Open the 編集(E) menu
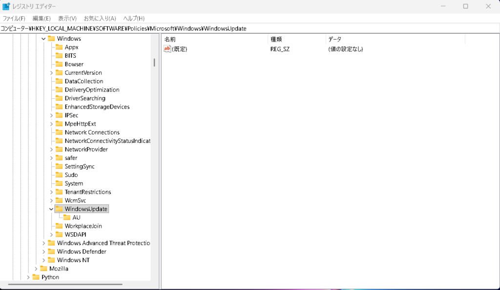The width and height of the screenshot is (500, 290). 42,19
